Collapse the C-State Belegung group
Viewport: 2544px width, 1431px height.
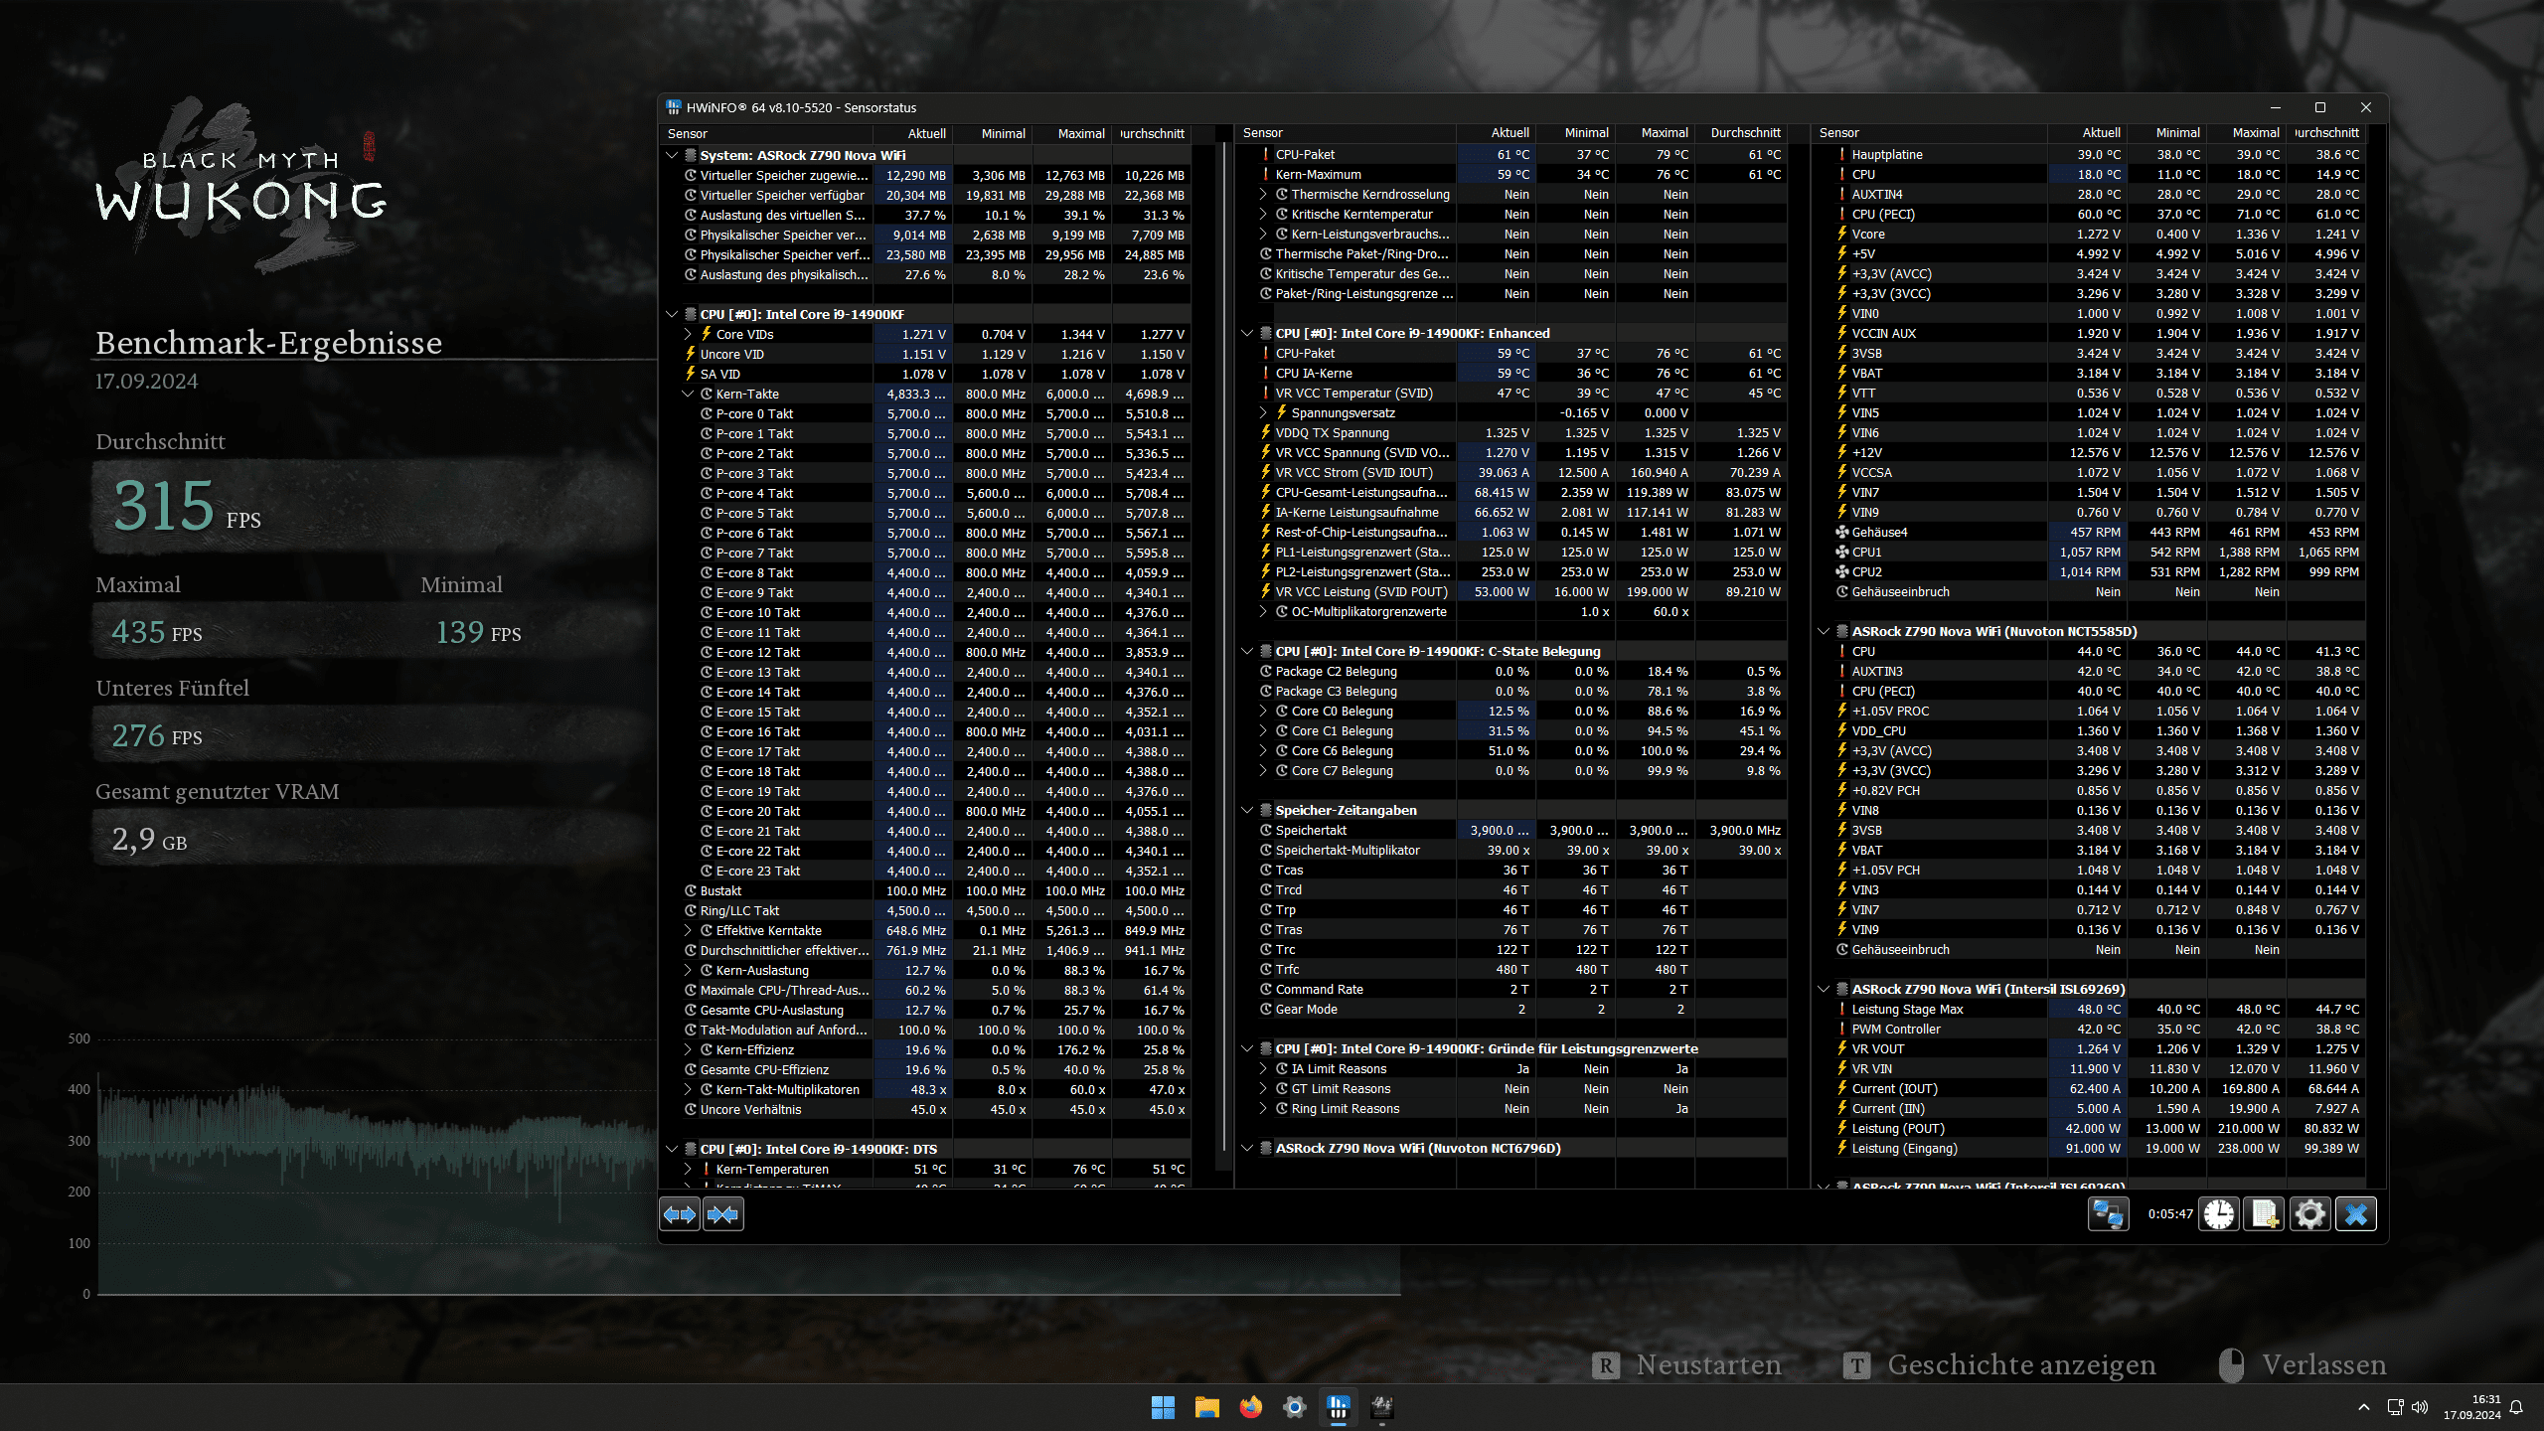pyautogui.click(x=1247, y=651)
